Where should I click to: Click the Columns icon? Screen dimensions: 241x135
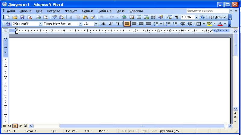point(153,17)
